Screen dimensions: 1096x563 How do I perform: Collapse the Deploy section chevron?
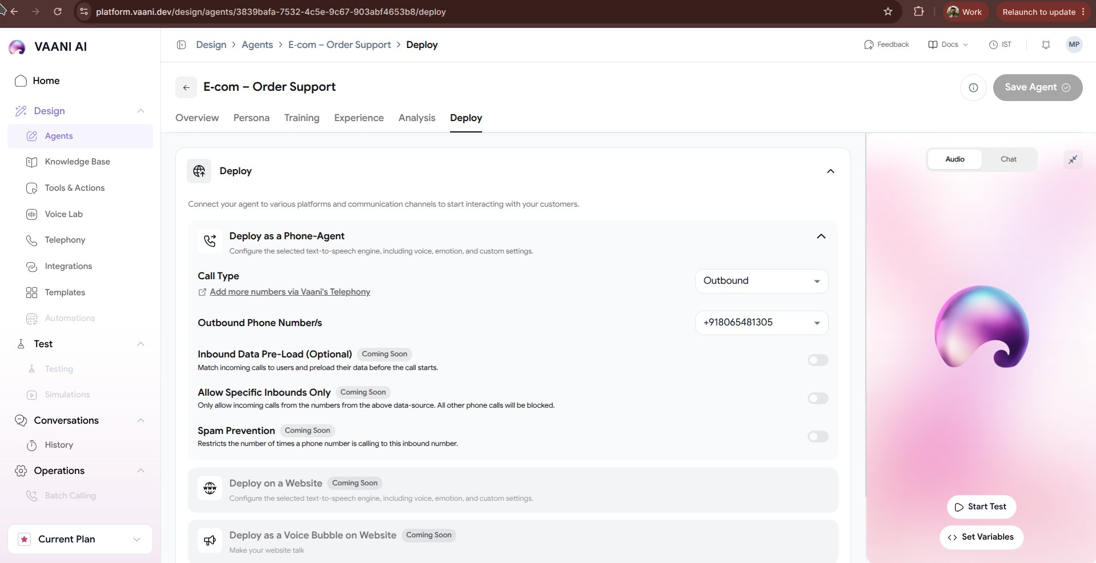point(830,171)
